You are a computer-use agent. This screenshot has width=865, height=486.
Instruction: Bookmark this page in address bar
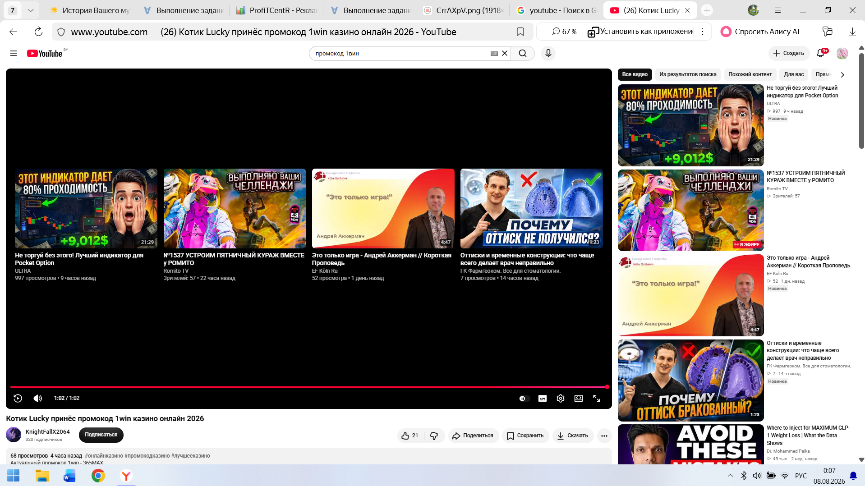coord(520,32)
